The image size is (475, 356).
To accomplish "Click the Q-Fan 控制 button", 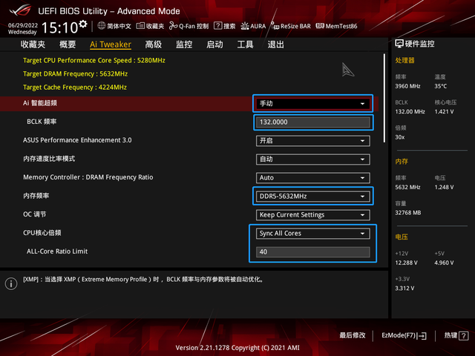I will click(x=189, y=26).
